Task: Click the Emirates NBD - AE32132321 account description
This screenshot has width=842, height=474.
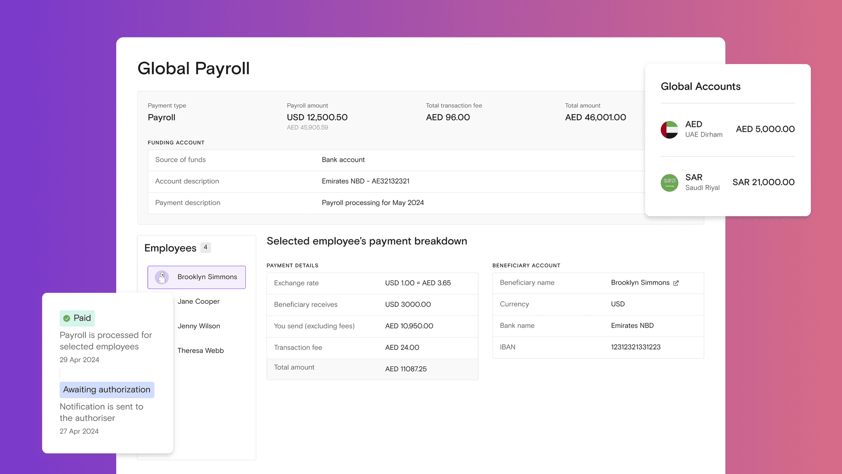Action: (365, 181)
